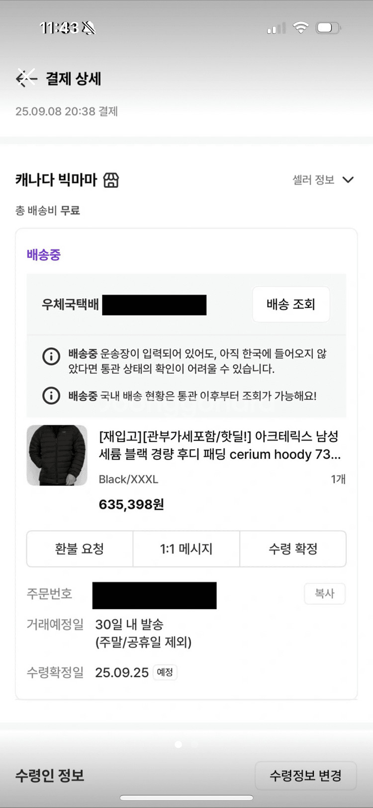Tap the cellular signal bars icon
Screen dimensions: 373x808
276,28
